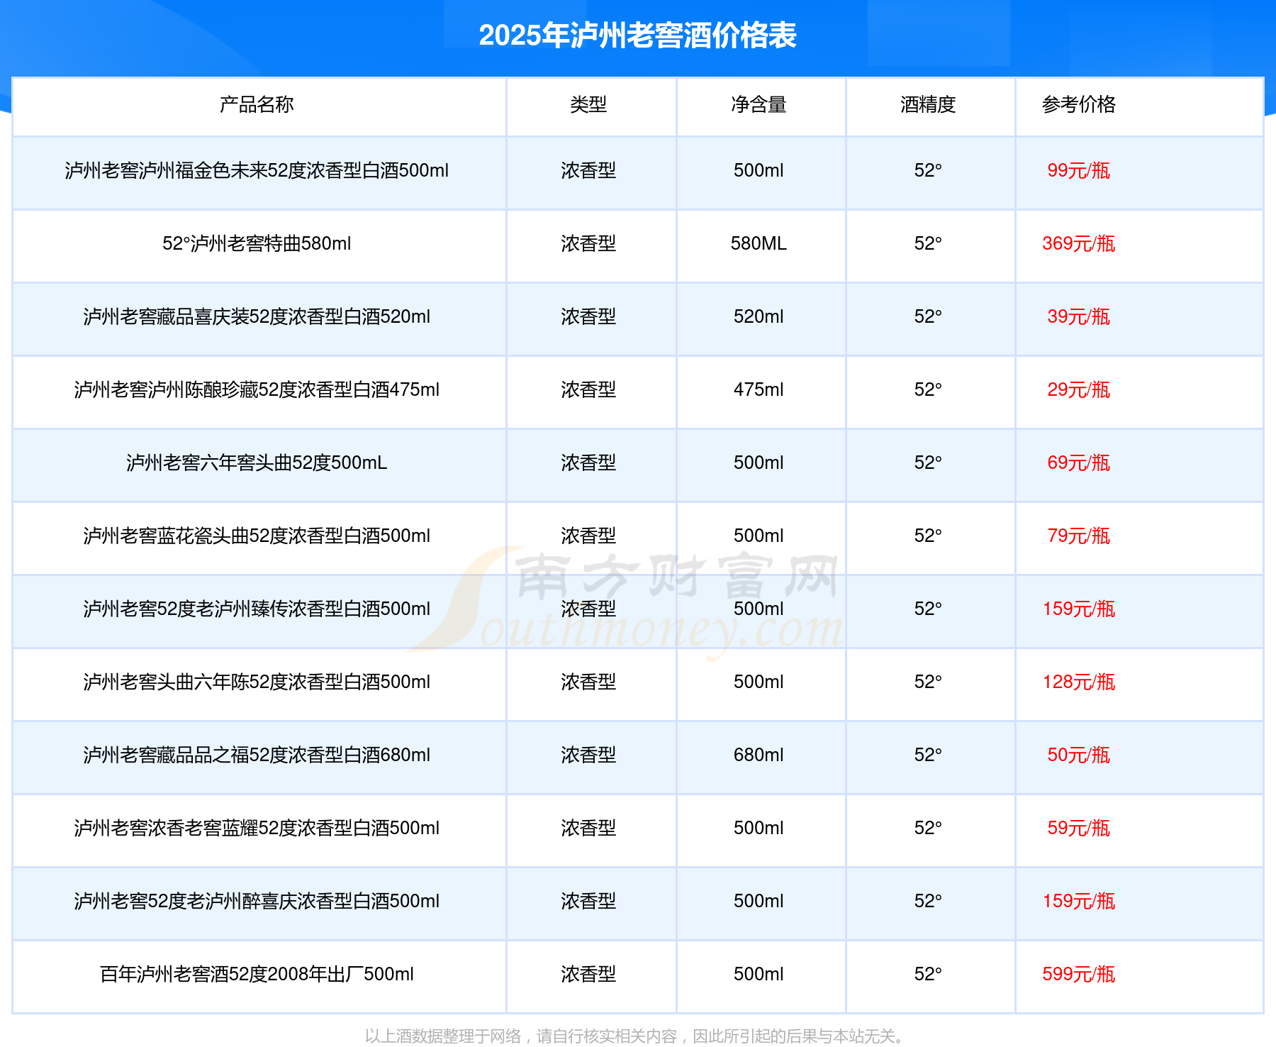
Task: Click the price "369元/瓶"
Action: point(1078,244)
